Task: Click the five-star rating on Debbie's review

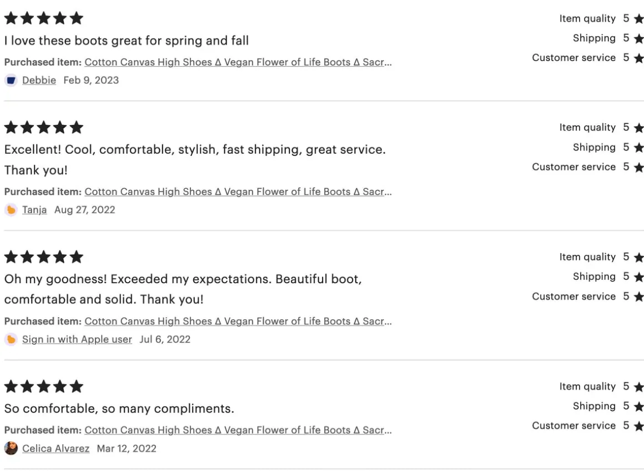Action: 44,19
